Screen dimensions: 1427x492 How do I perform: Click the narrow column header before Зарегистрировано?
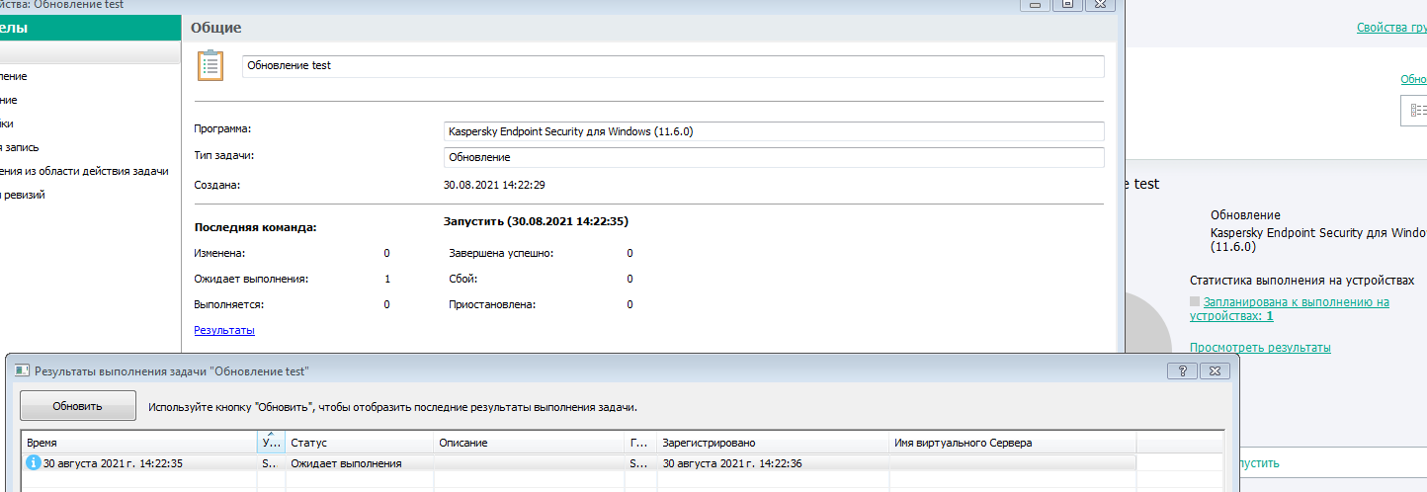tap(641, 443)
